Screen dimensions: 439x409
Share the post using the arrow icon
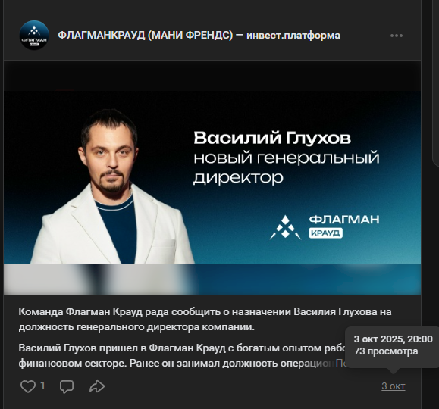coord(97,386)
